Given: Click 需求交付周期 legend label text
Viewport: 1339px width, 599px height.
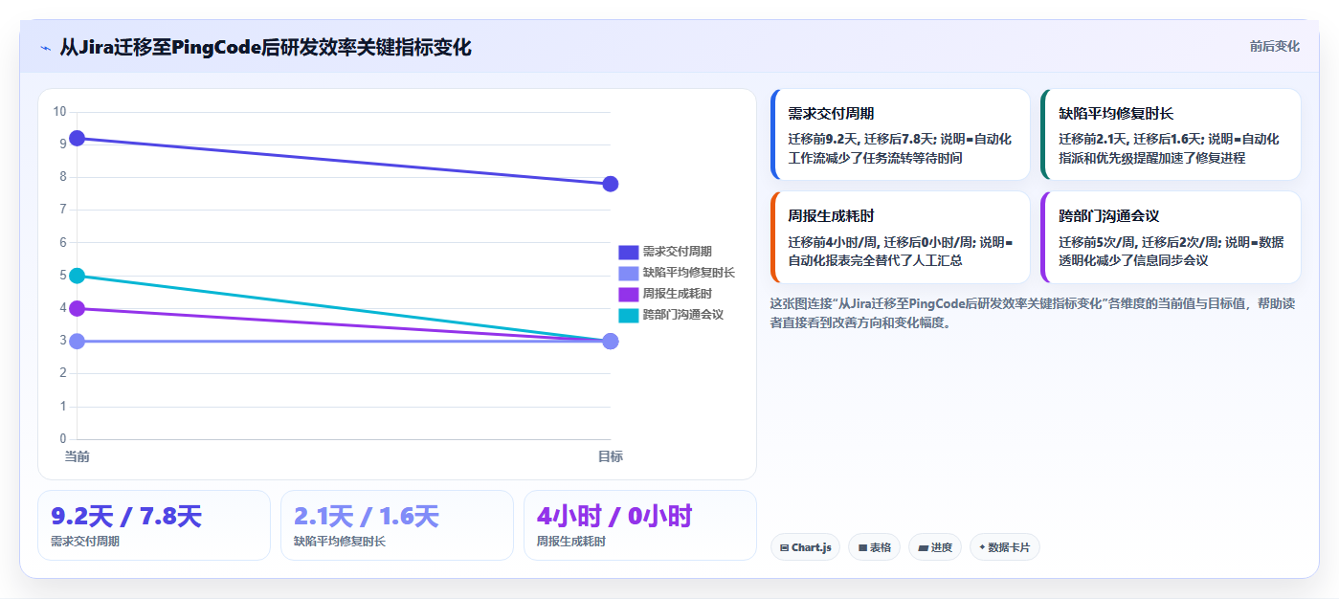Looking at the screenshot, I should tap(677, 252).
